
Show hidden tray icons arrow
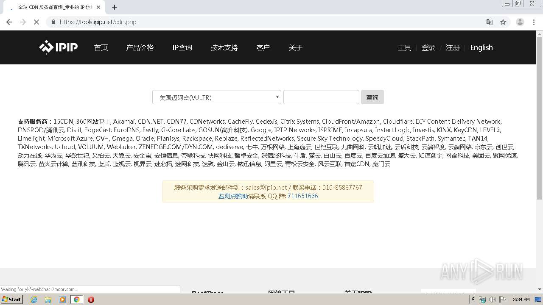(473, 299)
